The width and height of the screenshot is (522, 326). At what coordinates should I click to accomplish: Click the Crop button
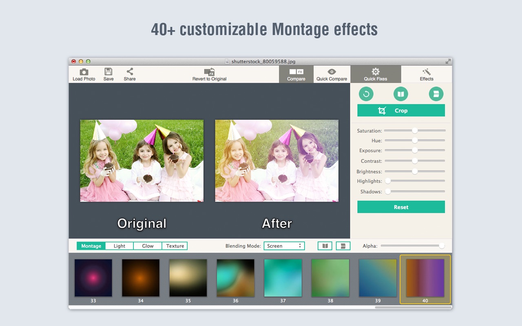[x=401, y=110]
